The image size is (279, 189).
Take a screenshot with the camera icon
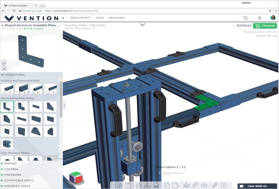[204, 185]
